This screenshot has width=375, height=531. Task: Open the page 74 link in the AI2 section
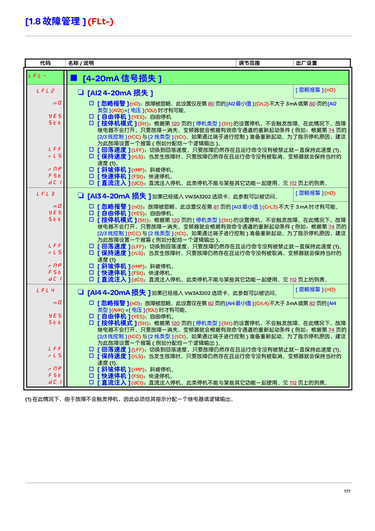tap(331, 130)
